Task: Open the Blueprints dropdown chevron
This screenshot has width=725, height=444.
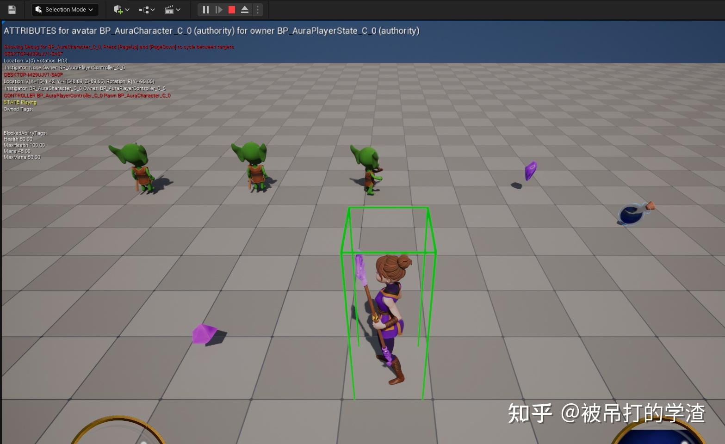Action: coord(152,9)
